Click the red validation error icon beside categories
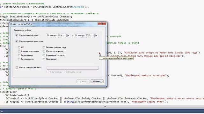Viewport: 204px width, 114px height. 100,53
